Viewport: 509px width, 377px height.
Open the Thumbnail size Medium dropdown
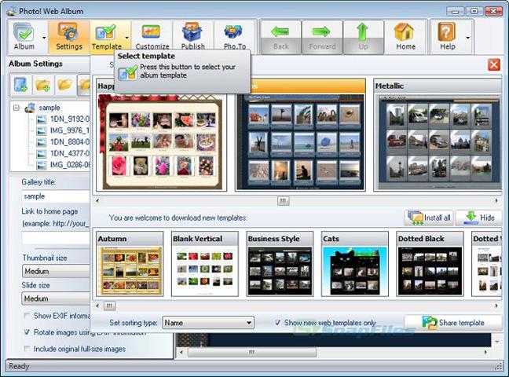[56, 271]
